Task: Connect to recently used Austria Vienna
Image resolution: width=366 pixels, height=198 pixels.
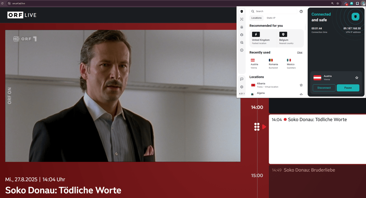Action: point(254,64)
